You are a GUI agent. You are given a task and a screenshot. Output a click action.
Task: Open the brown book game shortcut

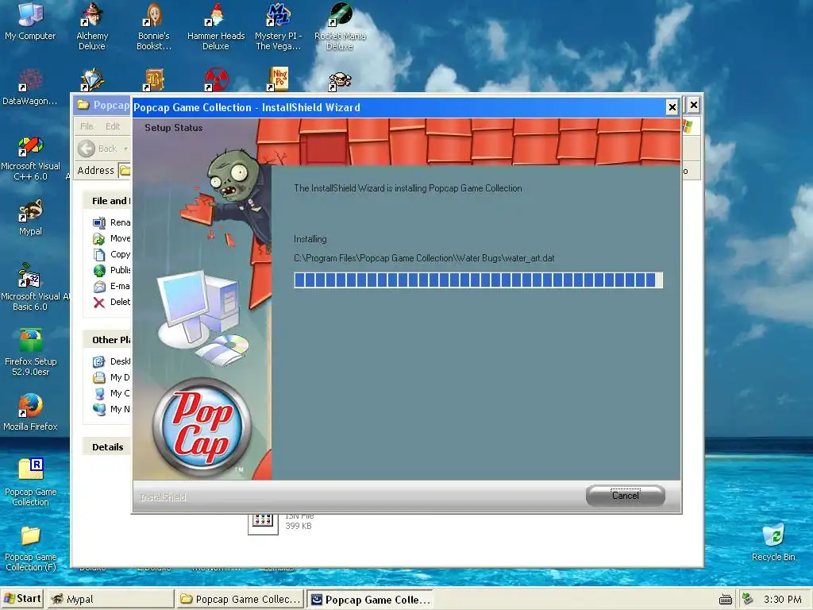pyautogui.click(x=154, y=79)
